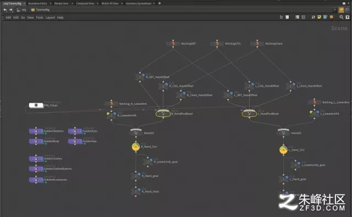Toggle display flag on SoldierSkeleton node
Viewport: 352px width, 217px height.
tap(41, 131)
